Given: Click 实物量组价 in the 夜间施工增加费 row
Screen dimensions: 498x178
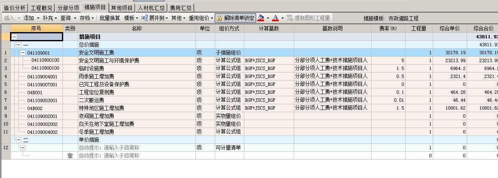Looking at the screenshot, I should click(229, 116).
